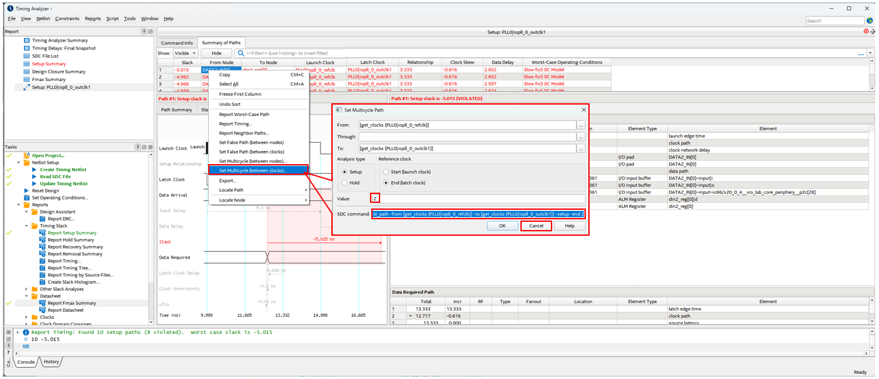This screenshot has height=379, width=879.
Task: Click the Report Hold Summary icon
Action: click(43, 240)
